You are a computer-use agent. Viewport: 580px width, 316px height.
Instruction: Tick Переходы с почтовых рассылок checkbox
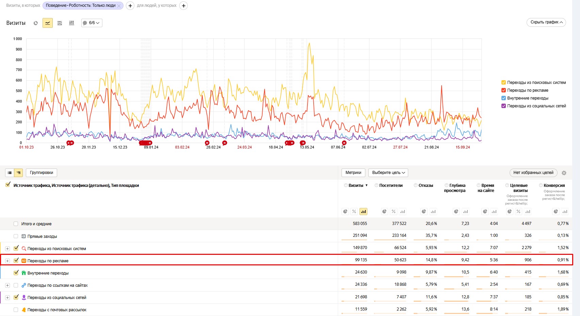16,310
